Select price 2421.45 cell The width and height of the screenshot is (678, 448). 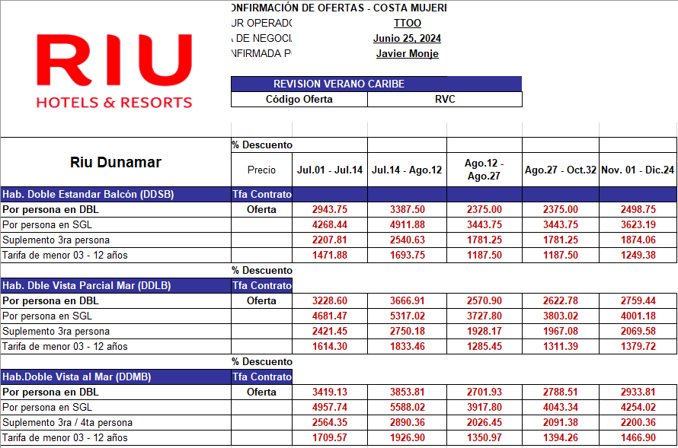330,332
